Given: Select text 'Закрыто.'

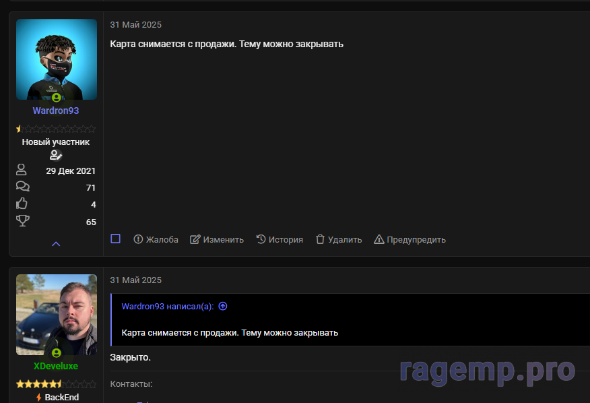Looking at the screenshot, I should pyautogui.click(x=130, y=357).
